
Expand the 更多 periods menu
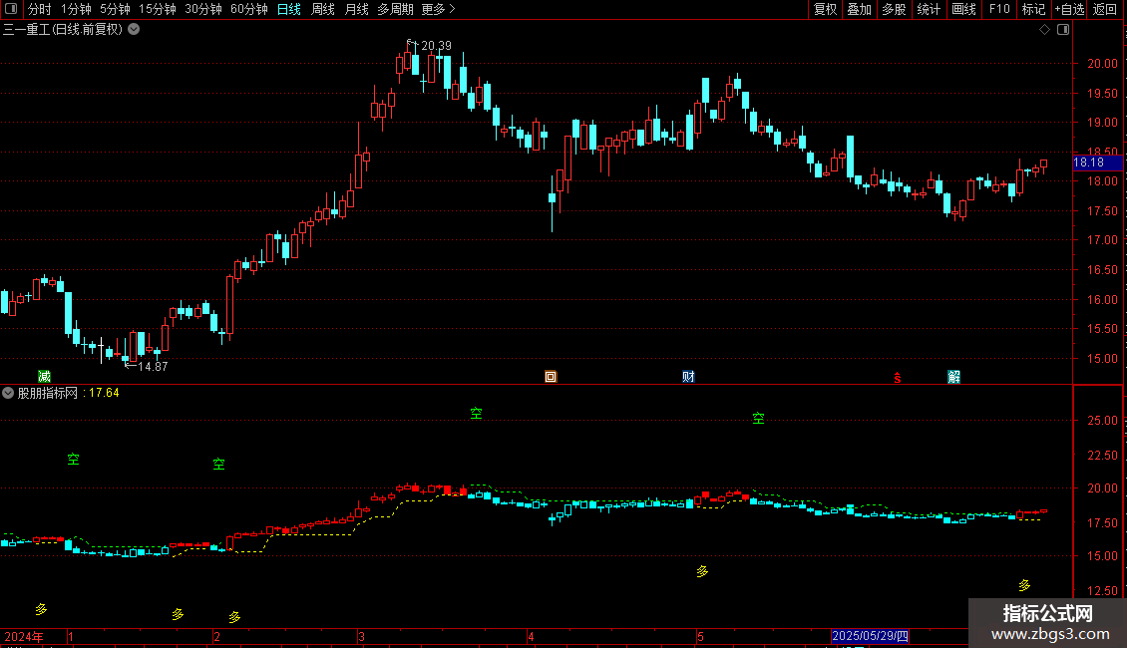click(438, 9)
